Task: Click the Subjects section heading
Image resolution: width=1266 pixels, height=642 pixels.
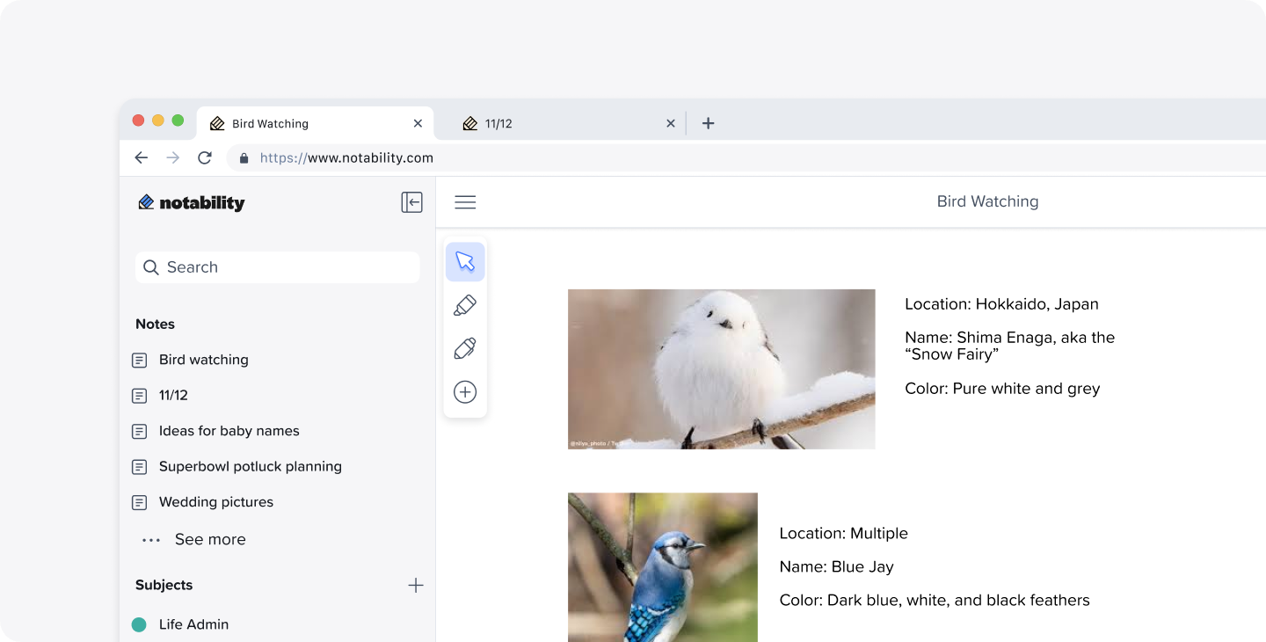Action: pos(164,585)
